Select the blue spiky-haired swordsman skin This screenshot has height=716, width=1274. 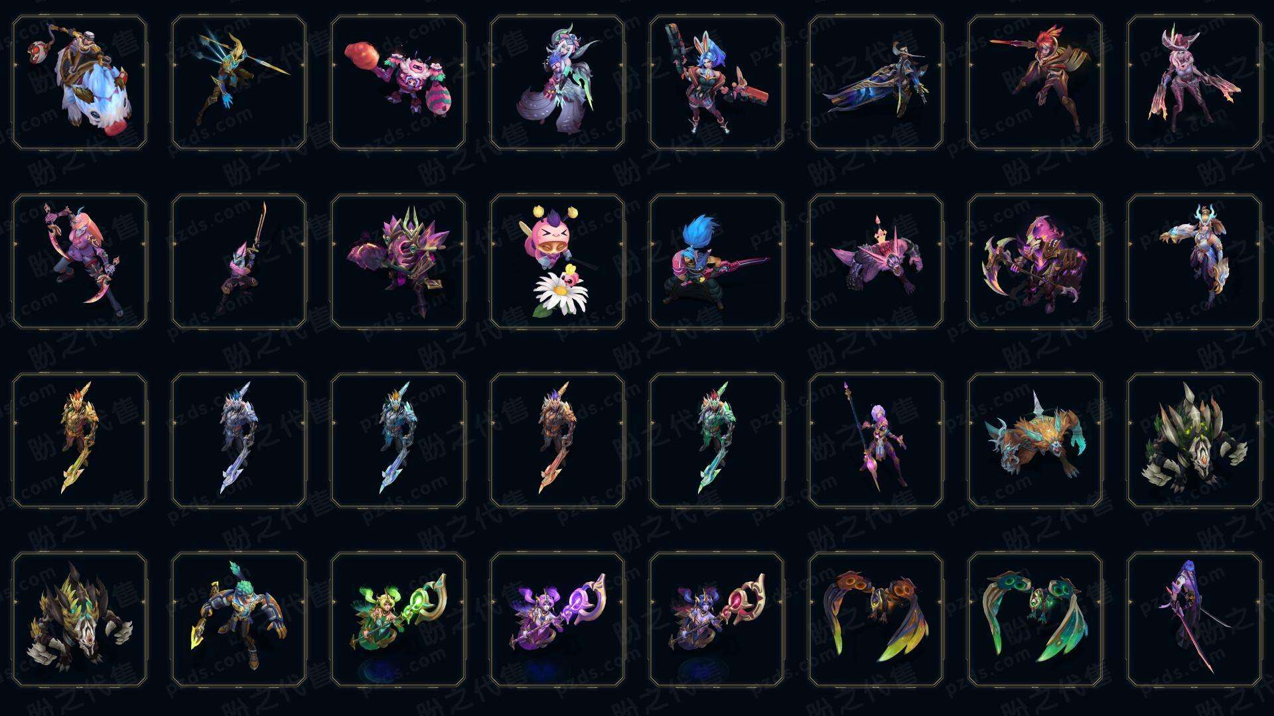pos(717,261)
